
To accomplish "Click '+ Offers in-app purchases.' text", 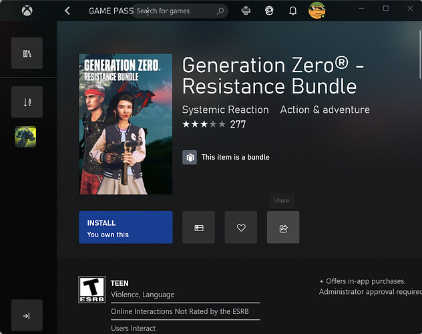I will pos(363,281).
